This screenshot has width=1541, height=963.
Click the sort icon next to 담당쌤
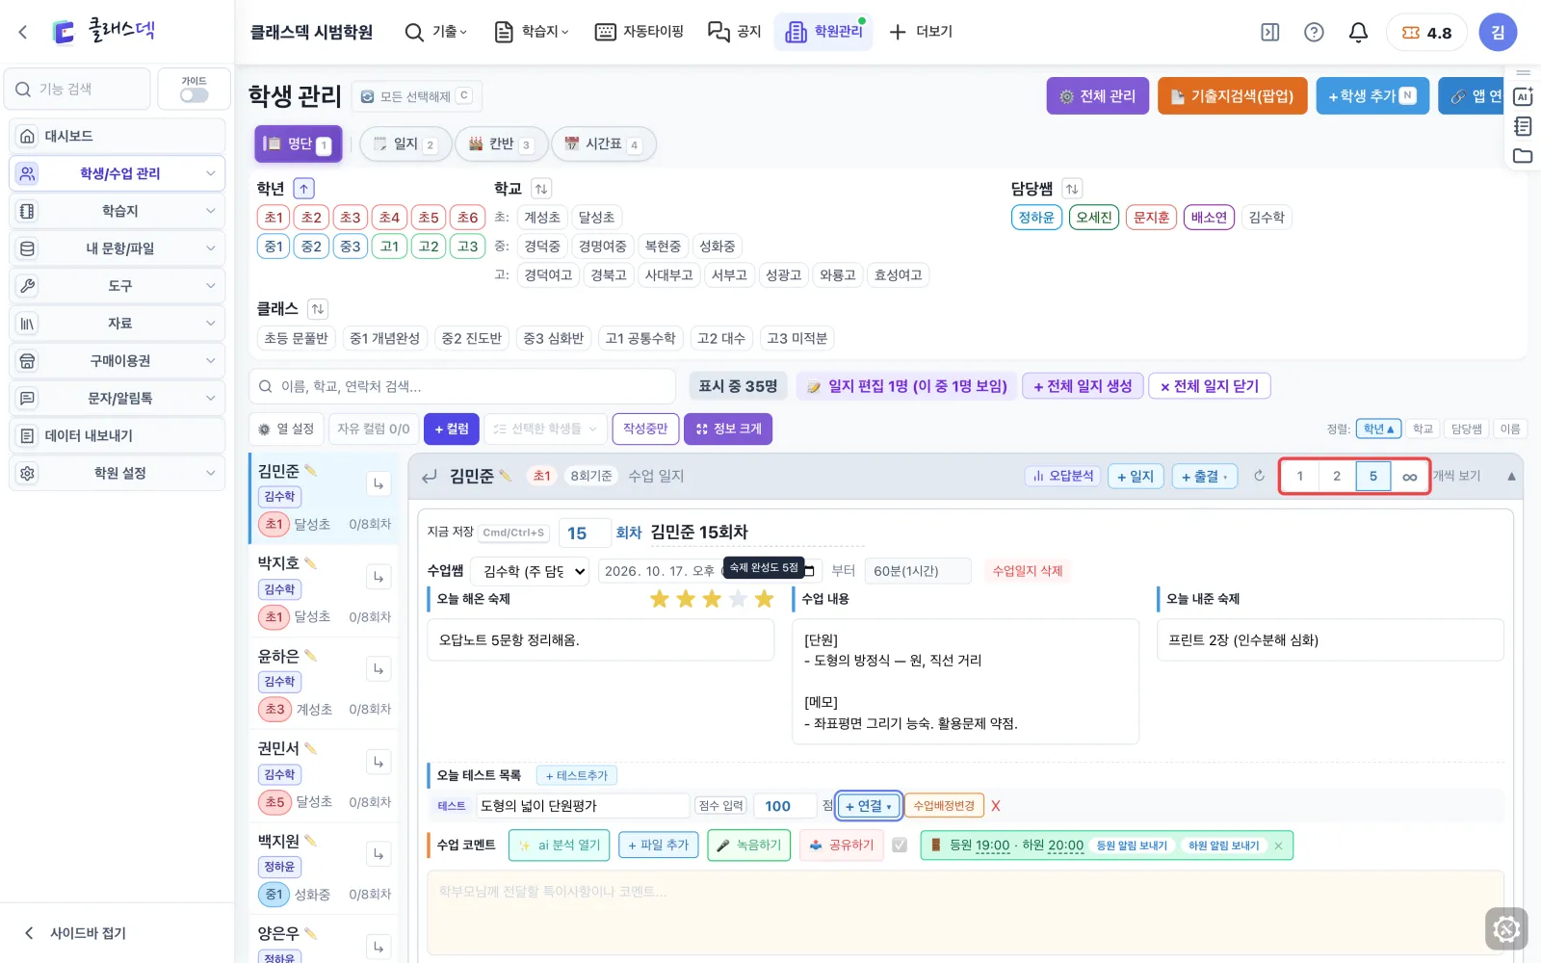pos(1072,189)
